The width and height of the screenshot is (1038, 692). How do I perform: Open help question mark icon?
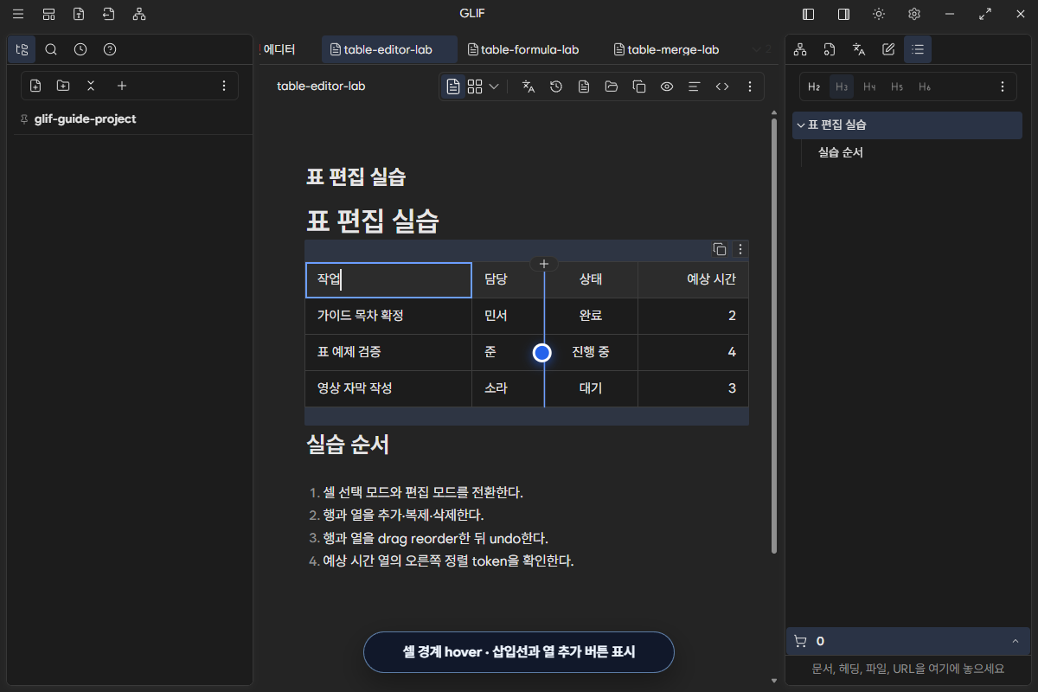point(110,49)
